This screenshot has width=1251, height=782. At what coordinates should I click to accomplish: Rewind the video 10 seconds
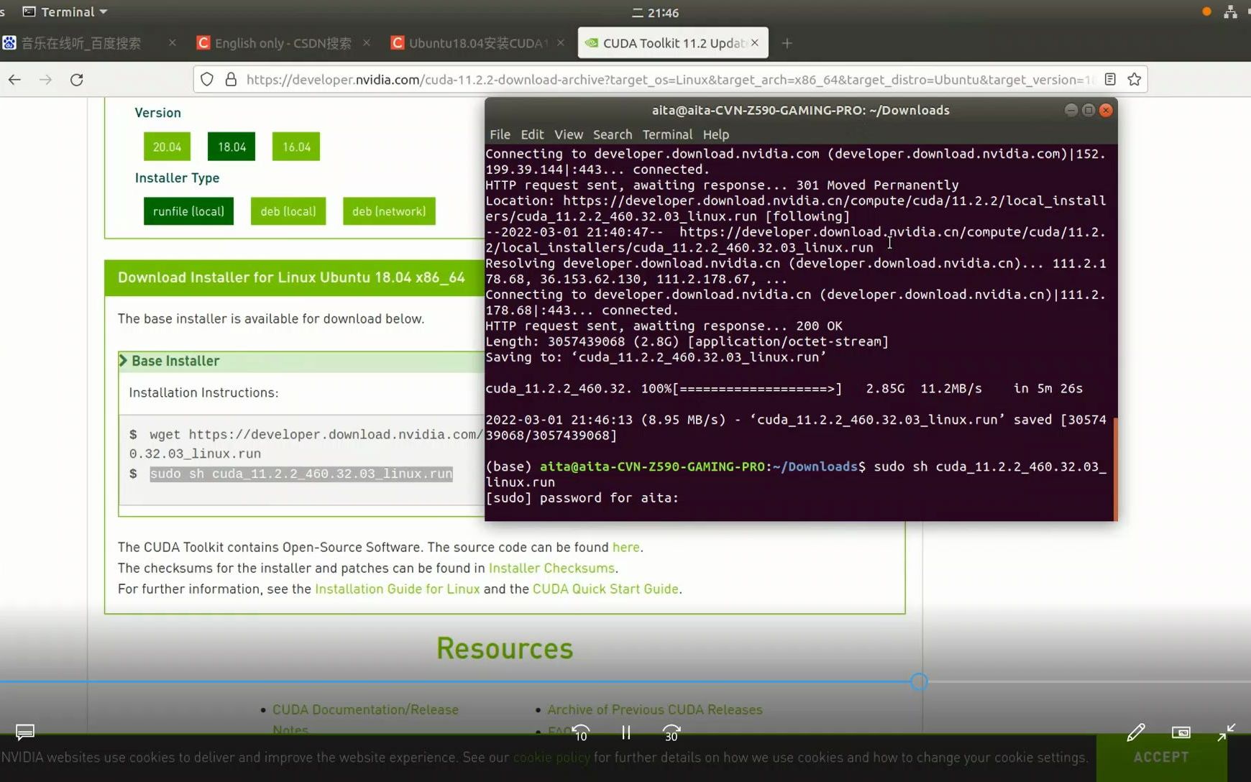pyautogui.click(x=581, y=733)
